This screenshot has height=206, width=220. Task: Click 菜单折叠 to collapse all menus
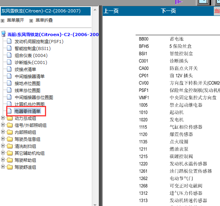pos(44,20)
